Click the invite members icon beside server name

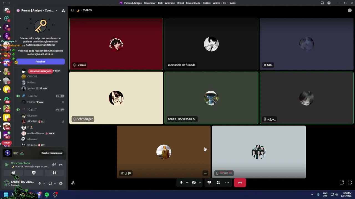point(63,11)
